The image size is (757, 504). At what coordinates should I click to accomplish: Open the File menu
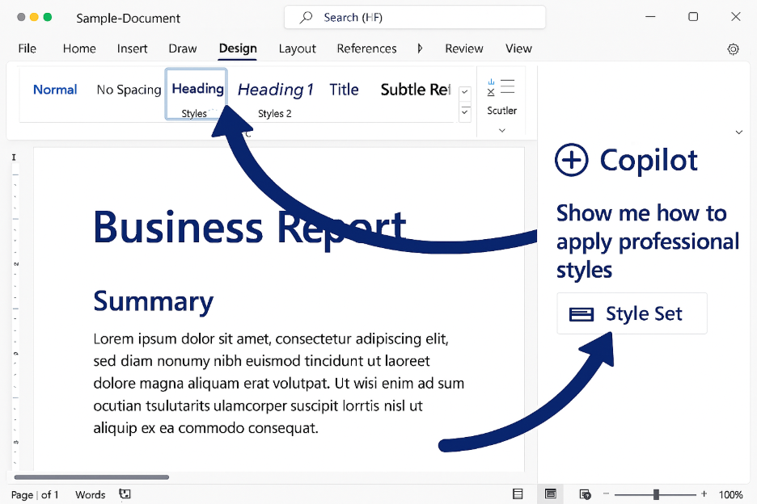27,48
